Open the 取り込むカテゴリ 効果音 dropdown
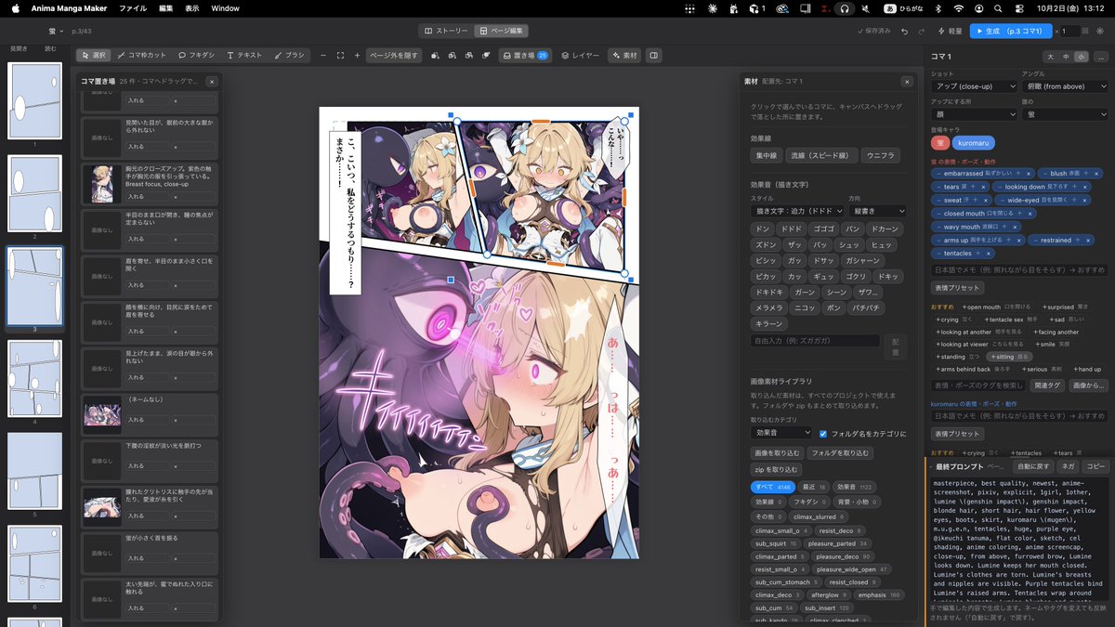Screen dimensions: 1115x627 781,433
